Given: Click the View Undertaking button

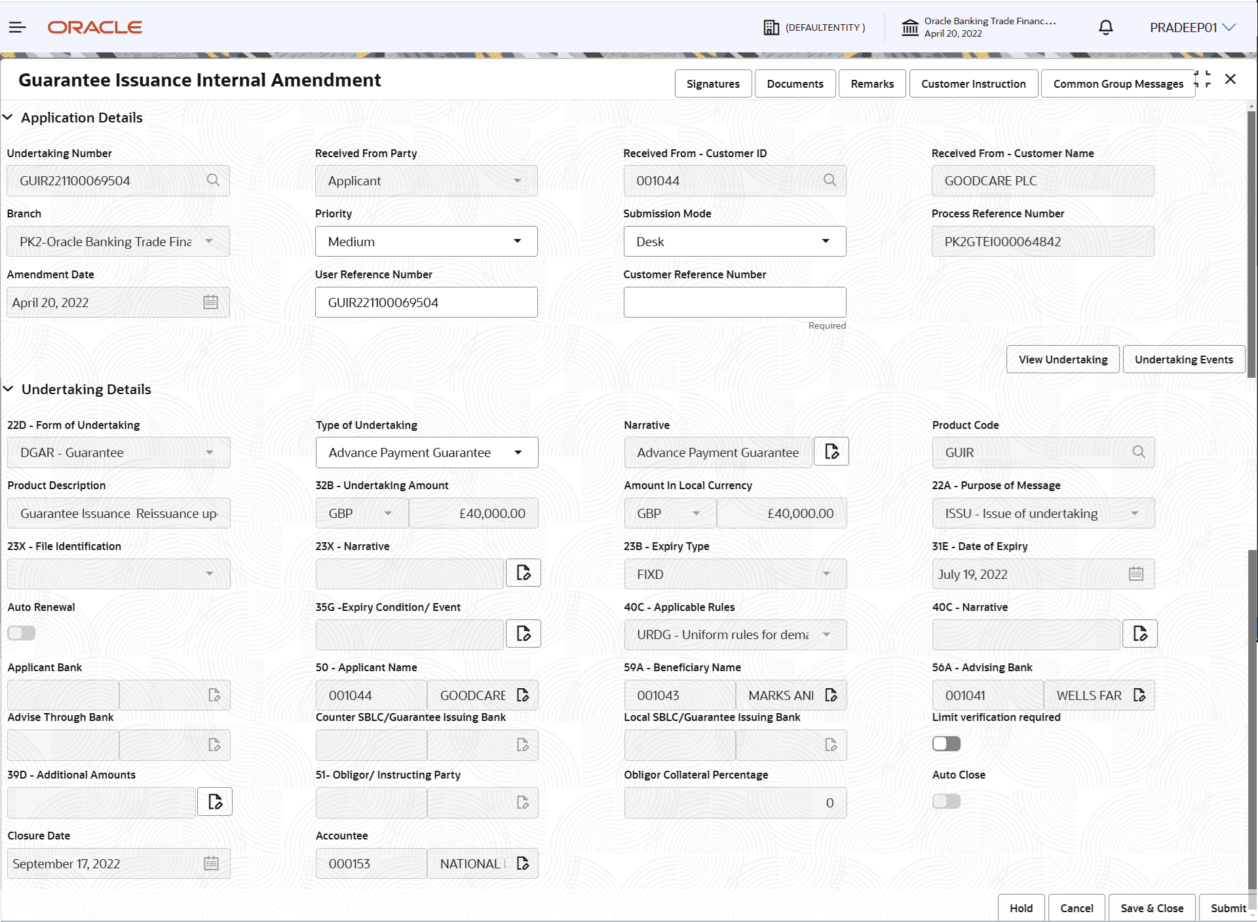Looking at the screenshot, I should point(1063,360).
